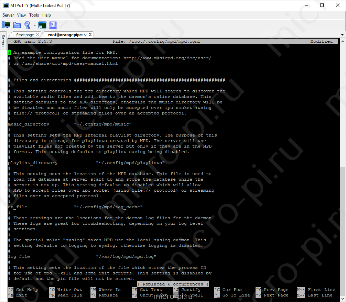Open the folder icon in toolbar
346x302 pixels.
click(17, 25)
